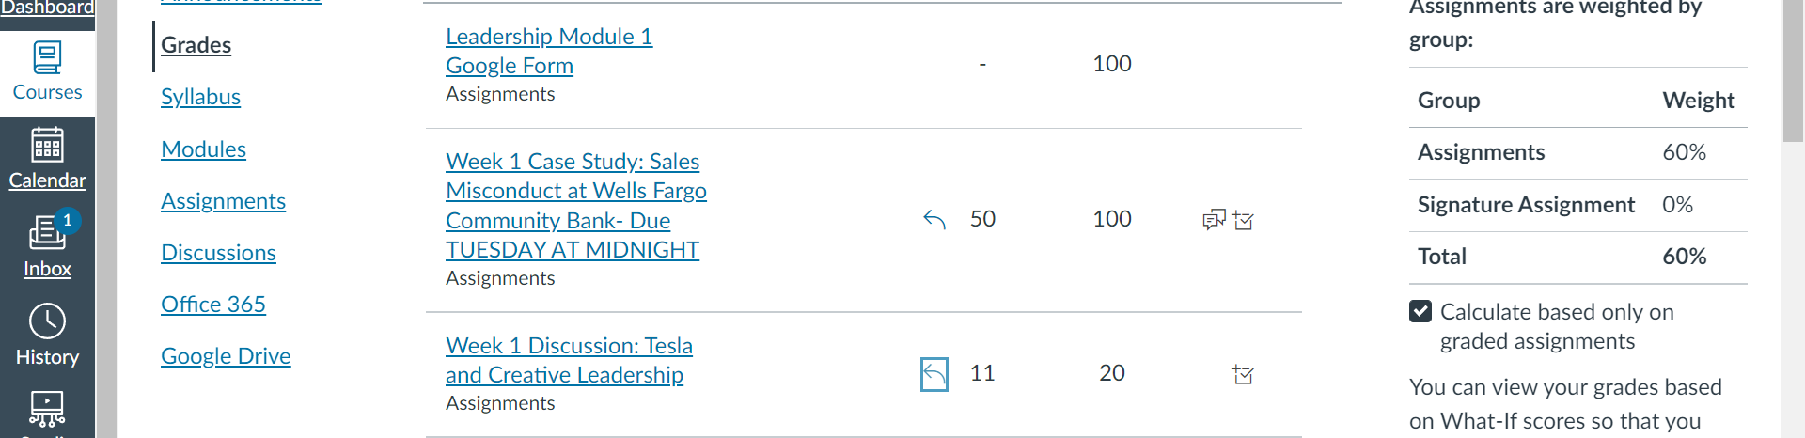
Task: Go to the Syllabus navigation item
Action: pos(200,97)
